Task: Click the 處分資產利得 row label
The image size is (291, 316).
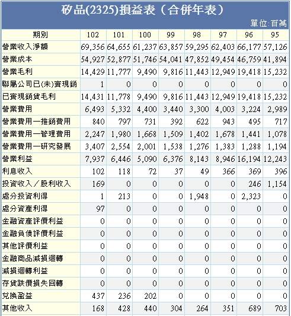Action: tap(25, 209)
